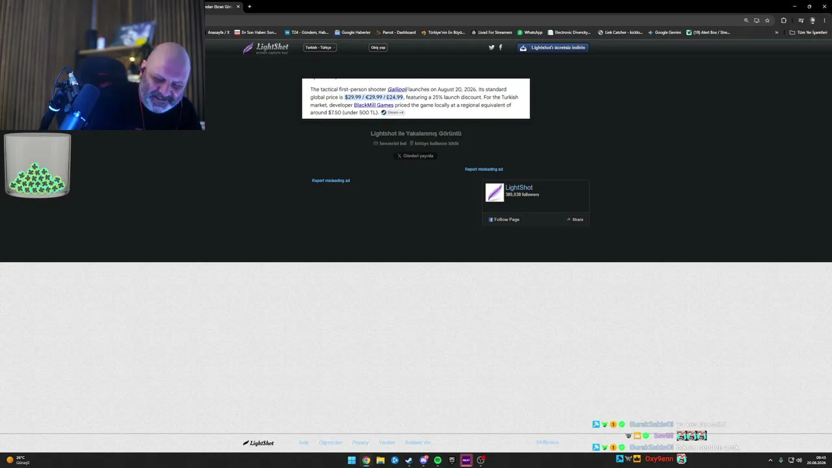Open the Gallipoli link in the screenshot

coord(397,89)
